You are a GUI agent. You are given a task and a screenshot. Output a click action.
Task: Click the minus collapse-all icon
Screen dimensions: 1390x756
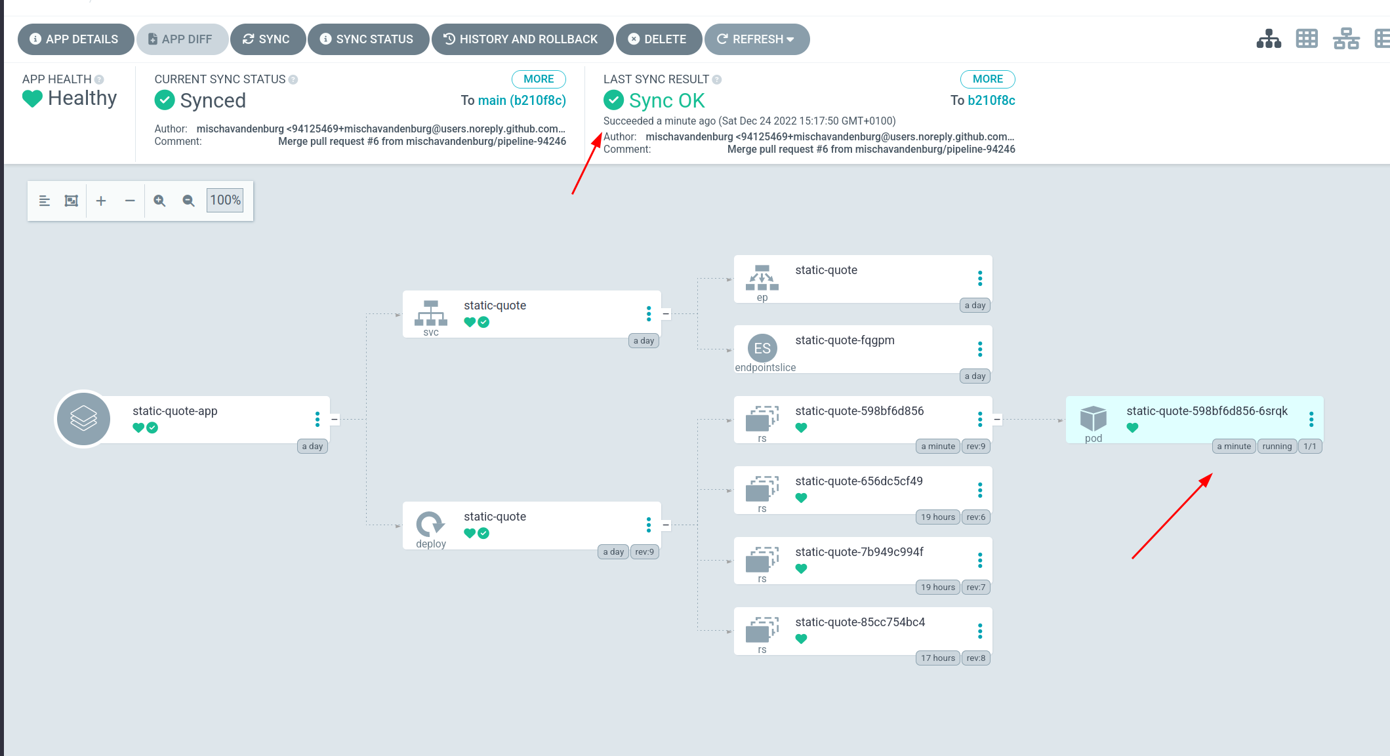pos(130,201)
